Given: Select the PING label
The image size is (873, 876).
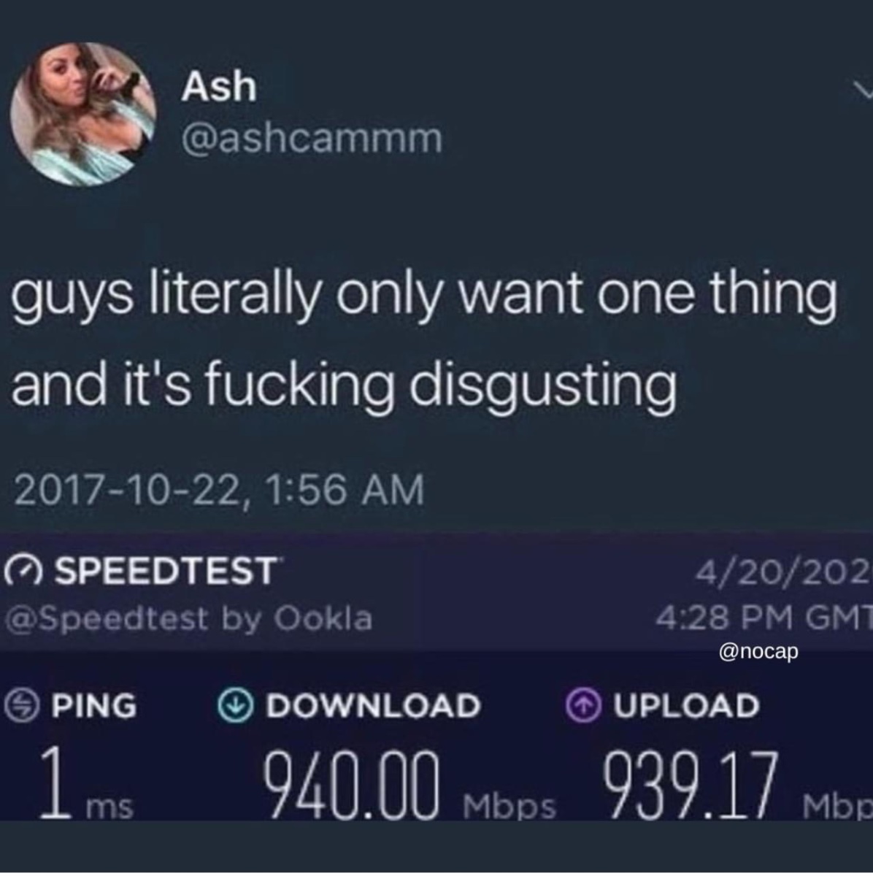Looking at the screenshot, I should tap(93, 706).
